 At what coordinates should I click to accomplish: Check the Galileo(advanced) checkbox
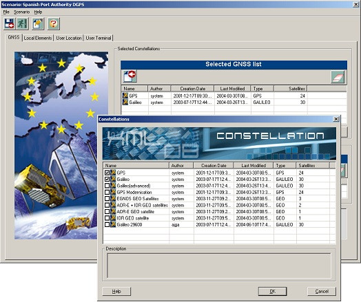107,186
